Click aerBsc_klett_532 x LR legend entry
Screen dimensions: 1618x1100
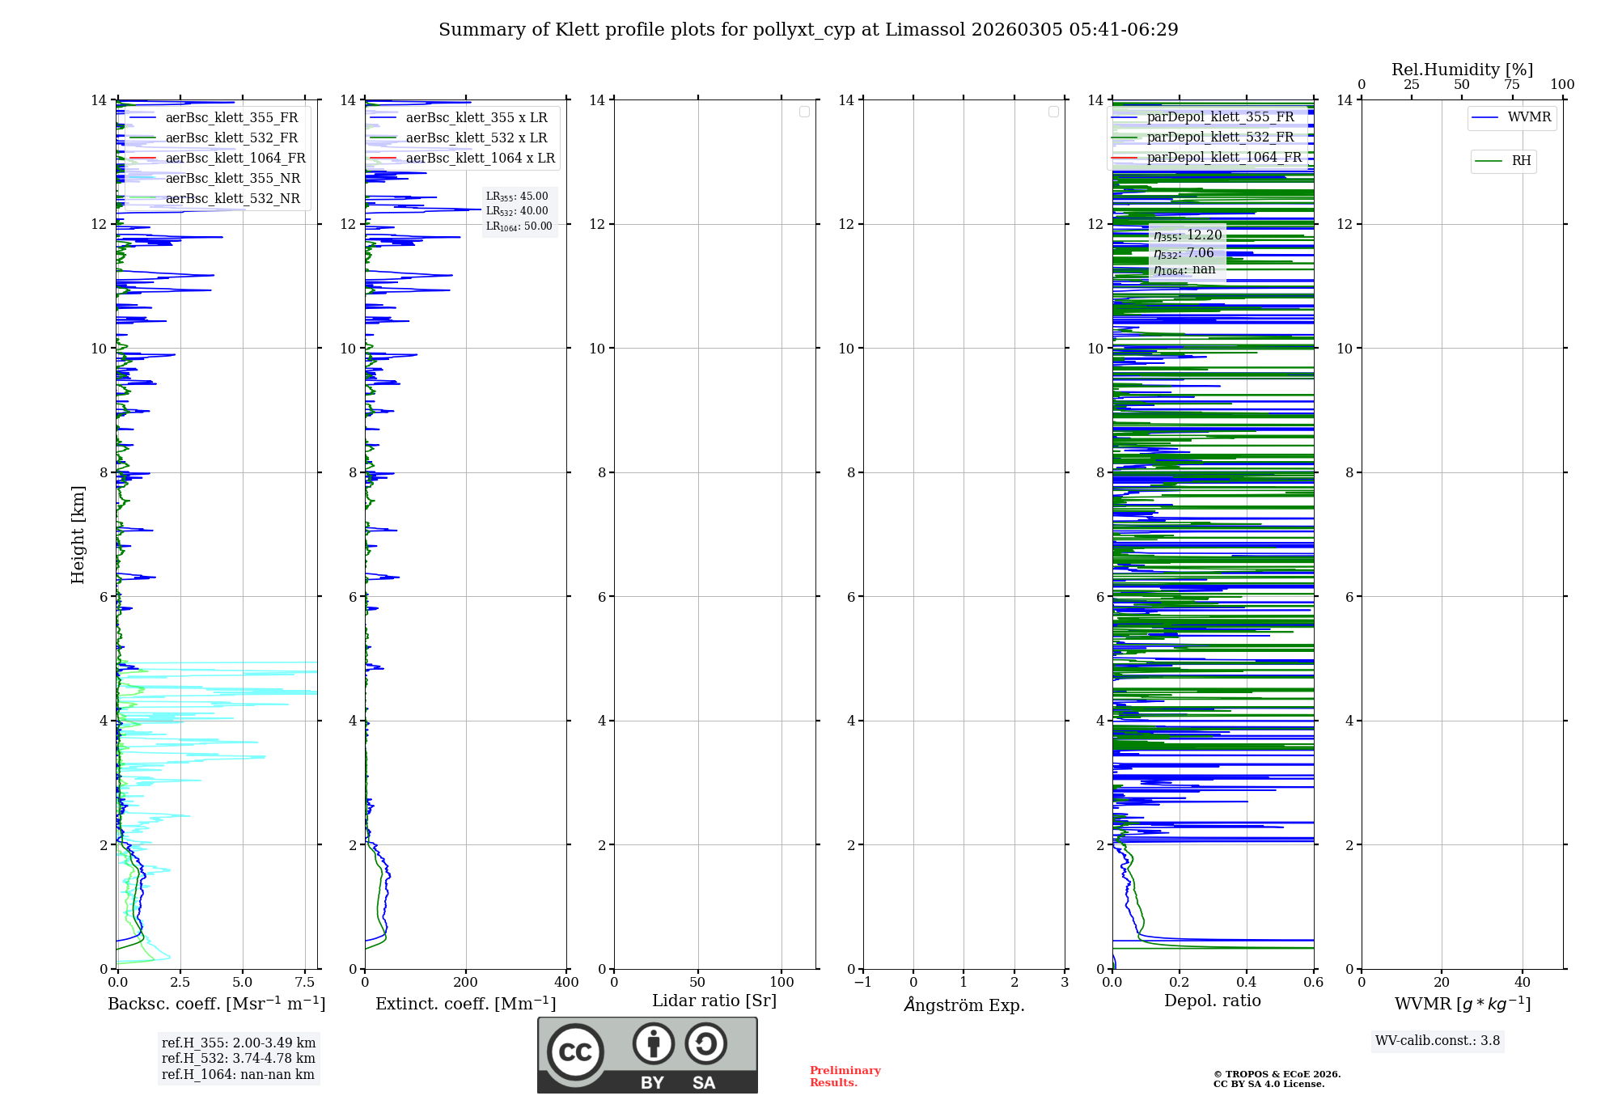click(476, 138)
